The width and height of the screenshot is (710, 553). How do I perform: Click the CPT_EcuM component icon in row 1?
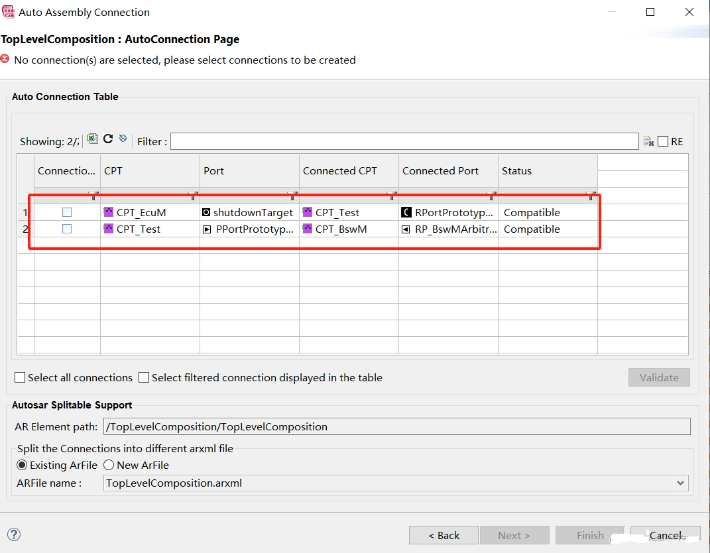pos(109,212)
